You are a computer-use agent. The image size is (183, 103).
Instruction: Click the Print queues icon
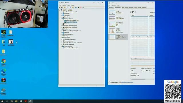point(63,36)
